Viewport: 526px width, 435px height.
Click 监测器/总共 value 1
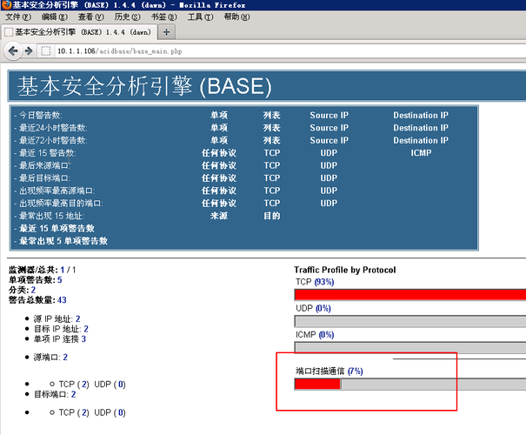(63, 270)
